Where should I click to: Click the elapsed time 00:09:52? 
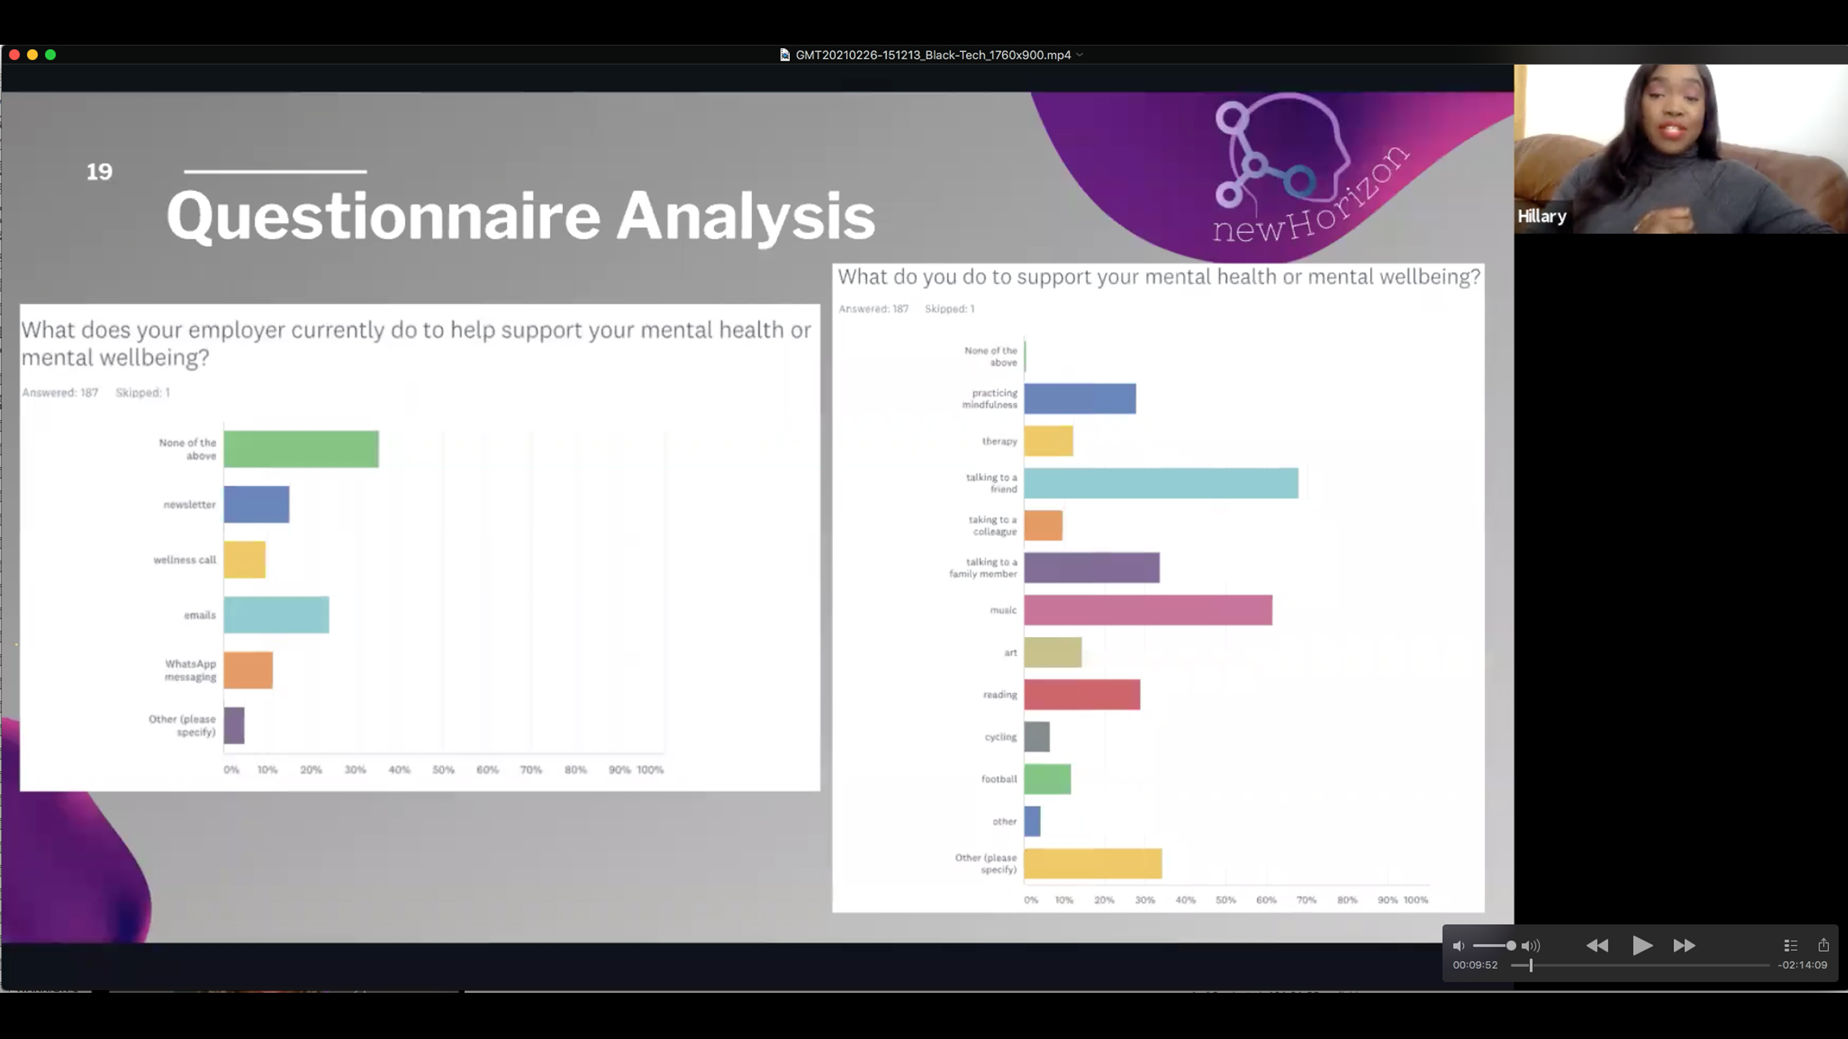click(1475, 965)
